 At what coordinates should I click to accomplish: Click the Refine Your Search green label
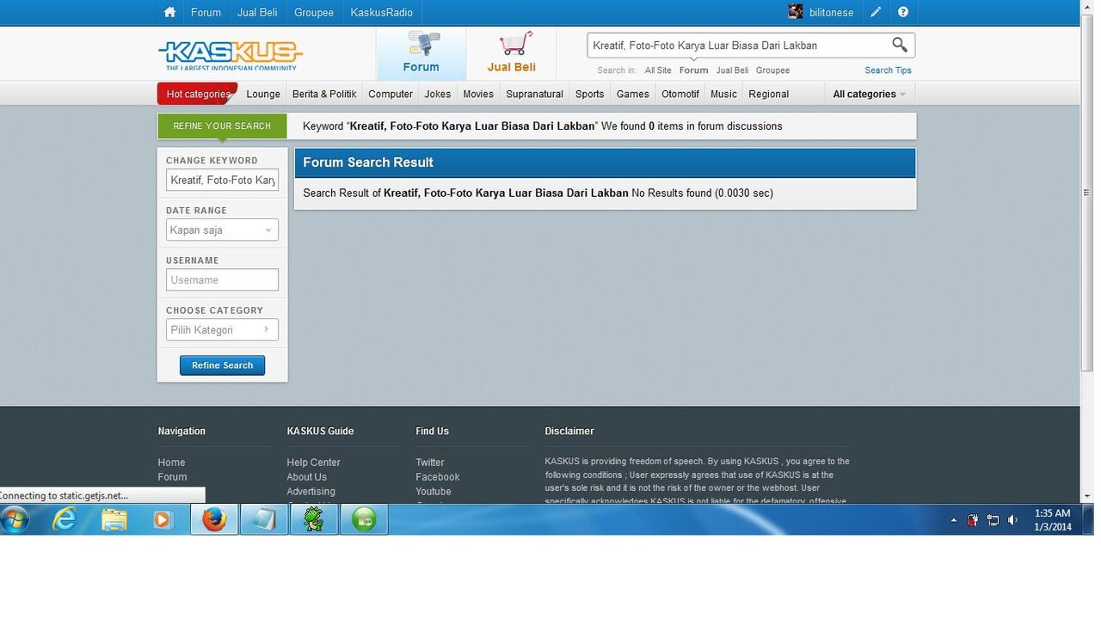[222, 126]
